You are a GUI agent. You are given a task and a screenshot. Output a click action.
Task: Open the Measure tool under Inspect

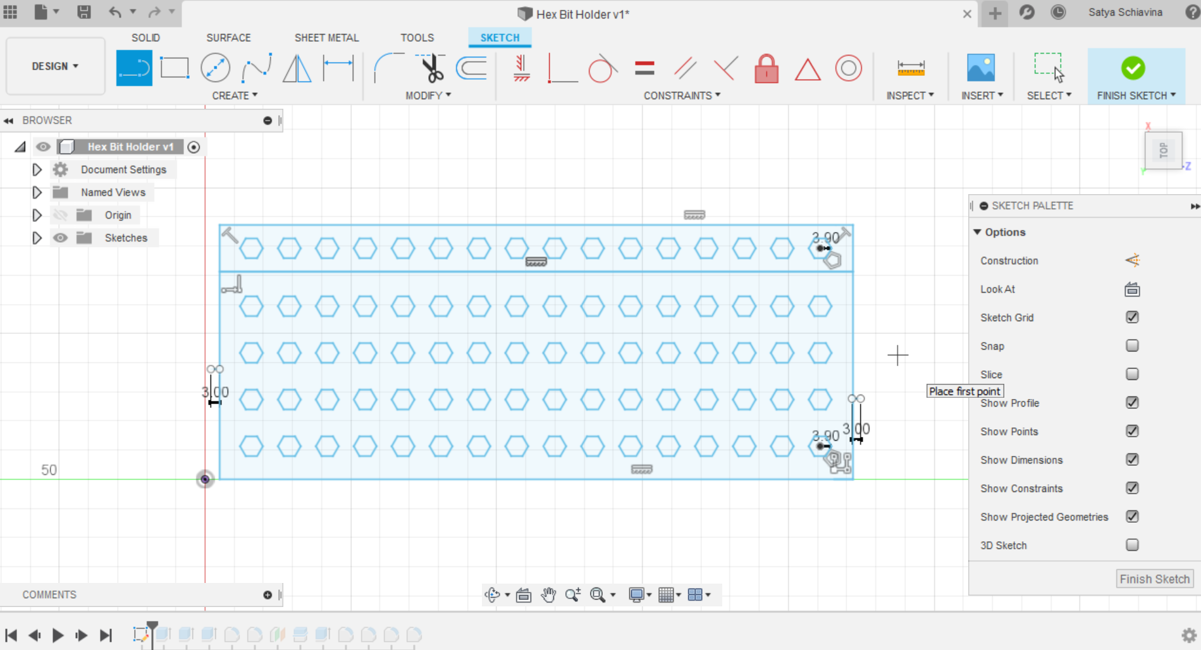click(x=911, y=68)
